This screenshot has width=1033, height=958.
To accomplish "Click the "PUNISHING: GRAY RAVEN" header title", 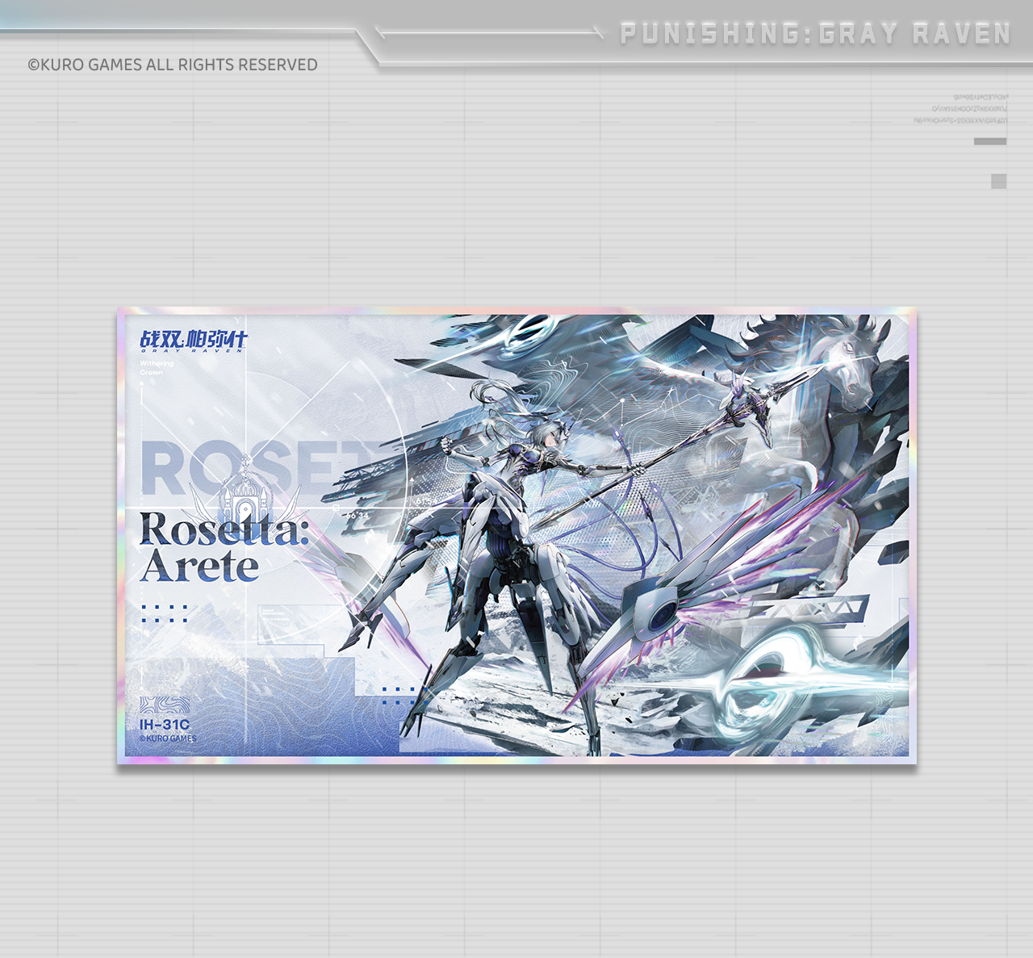I will tap(815, 34).
